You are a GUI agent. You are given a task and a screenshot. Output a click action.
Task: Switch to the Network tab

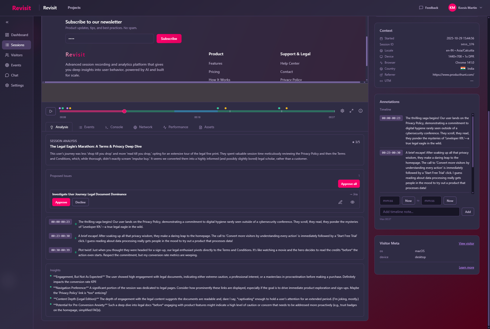pos(143,127)
